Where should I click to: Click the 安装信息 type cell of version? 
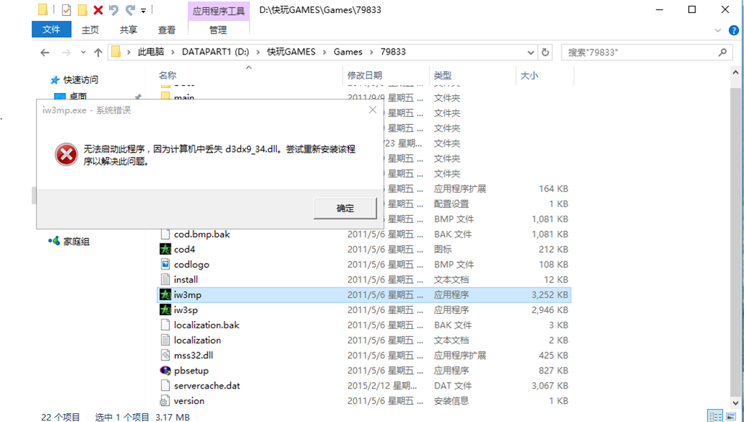pos(451,401)
